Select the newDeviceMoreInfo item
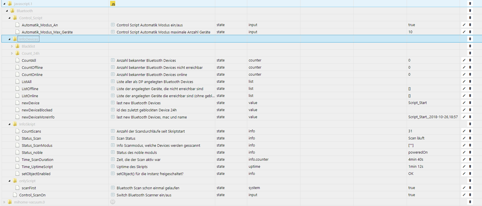 tap(38, 117)
